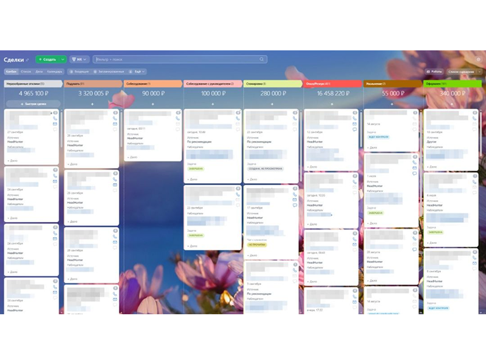
Task: Open the Список сценариев dropdown
Action: pos(461,72)
